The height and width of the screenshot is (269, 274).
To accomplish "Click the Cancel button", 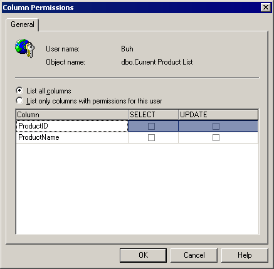I will coord(194,255).
